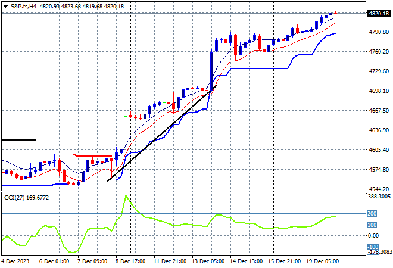This screenshot has height=268, width=393.
Task: Click CCI level label 100
Action: pyautogui.click(x=372, y=225)
